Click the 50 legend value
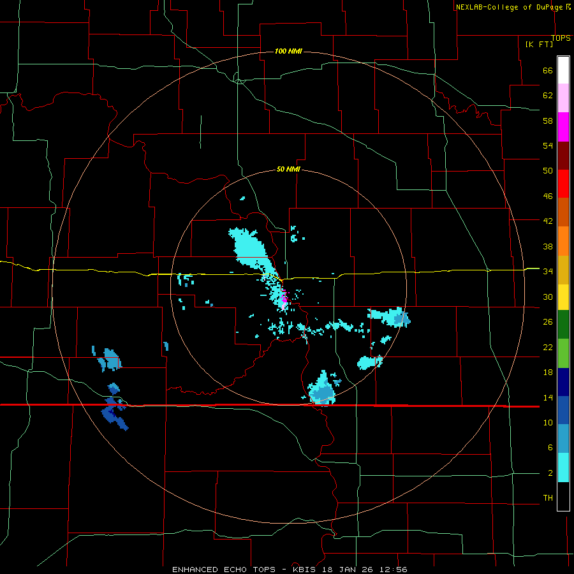Viewport: 574px width, 574px height. [x=548, y=171]
